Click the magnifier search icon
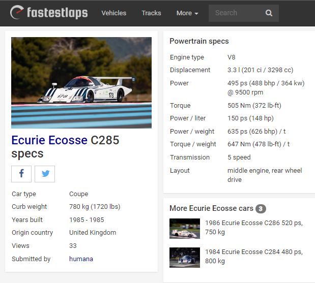This screenshot has height=283, width=315. [x=269, y=13]
